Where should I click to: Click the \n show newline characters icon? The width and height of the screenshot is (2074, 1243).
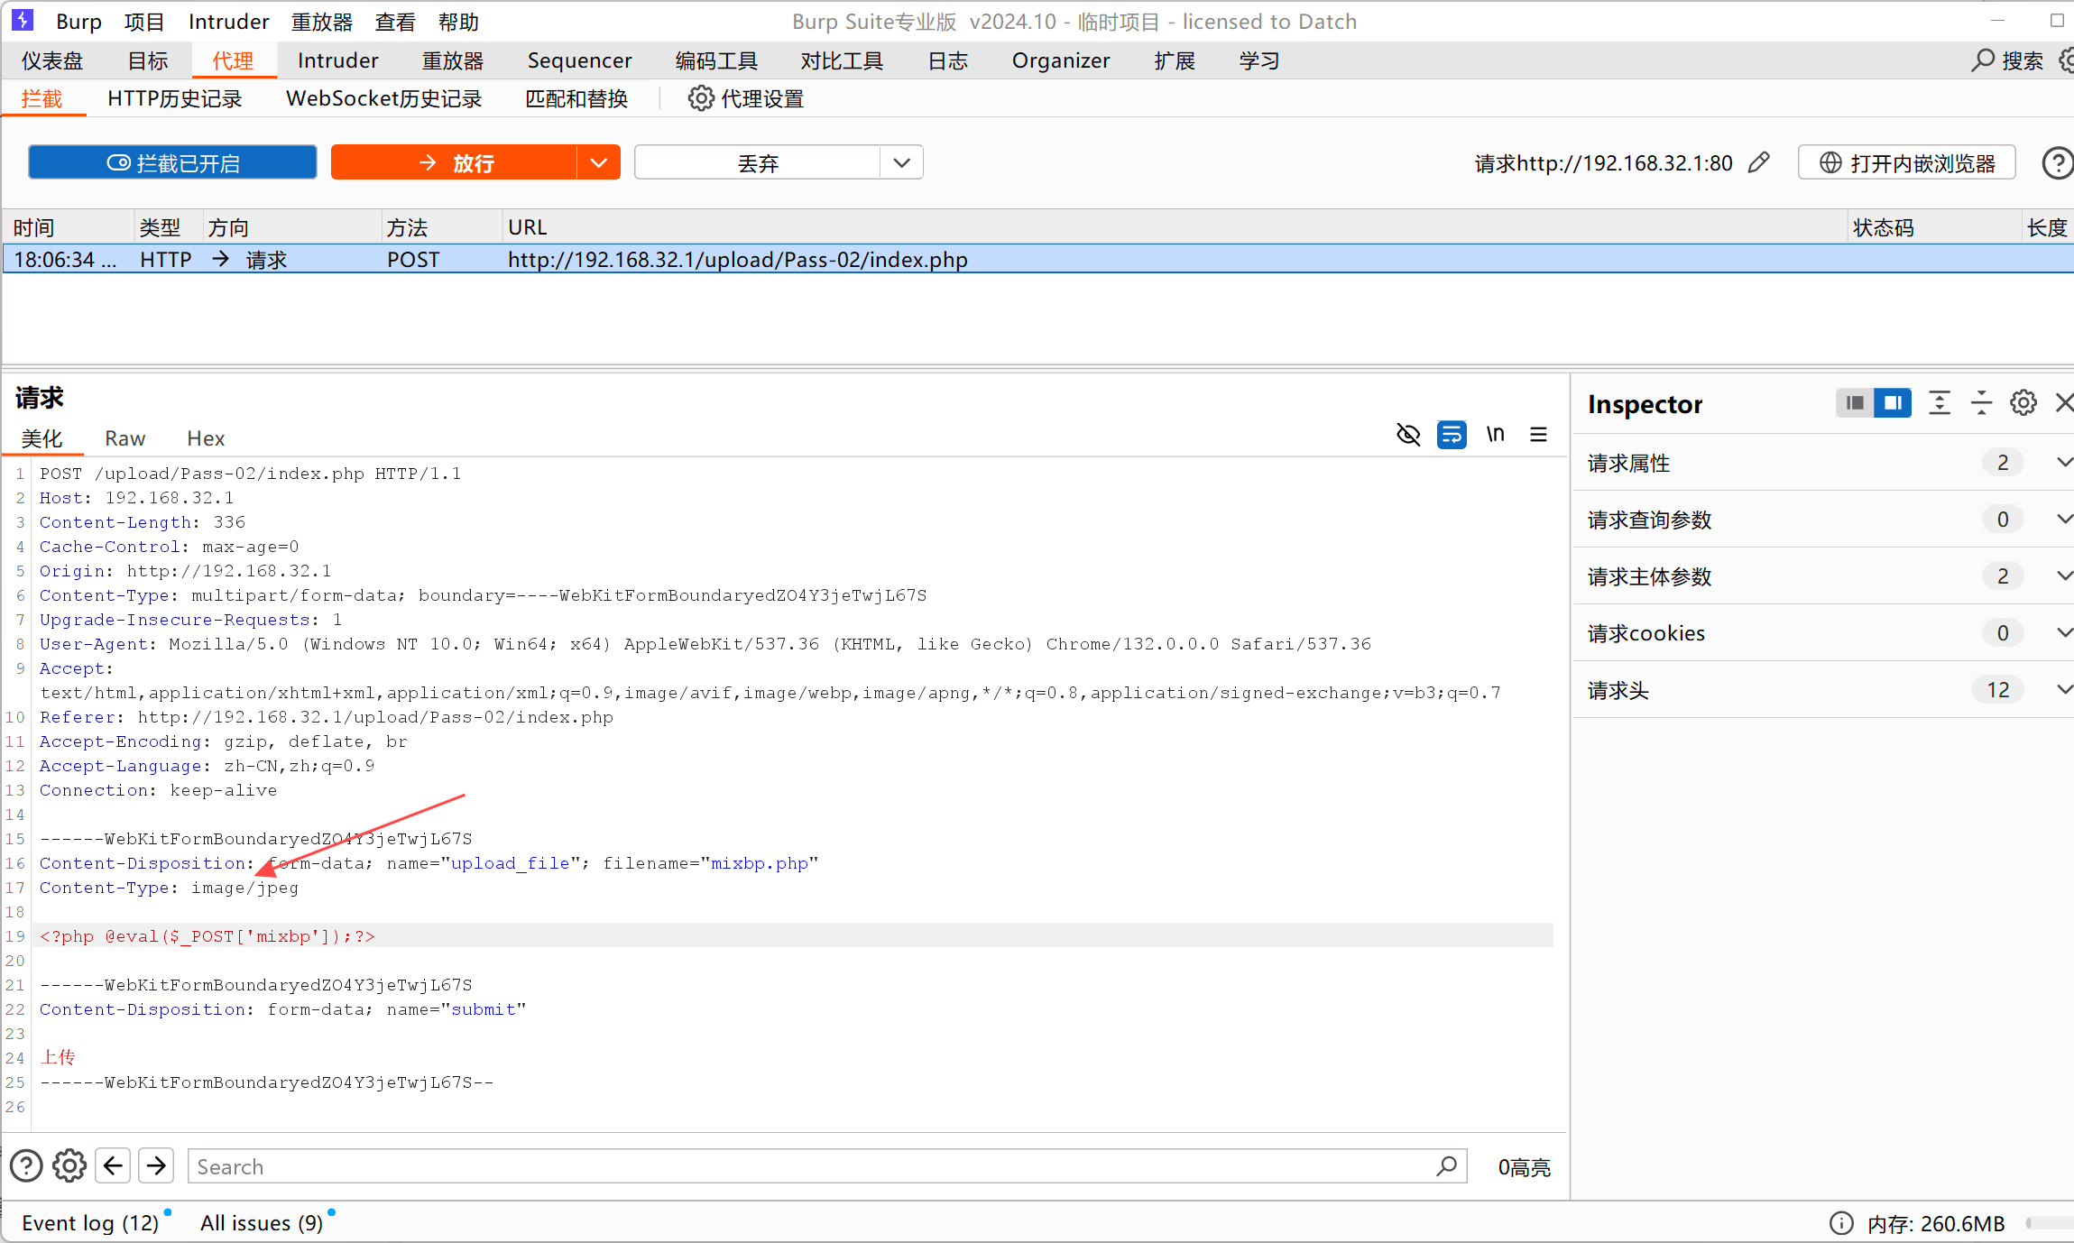1495,435
